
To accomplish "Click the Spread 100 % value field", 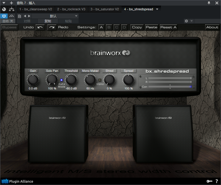I will (129, 89).
